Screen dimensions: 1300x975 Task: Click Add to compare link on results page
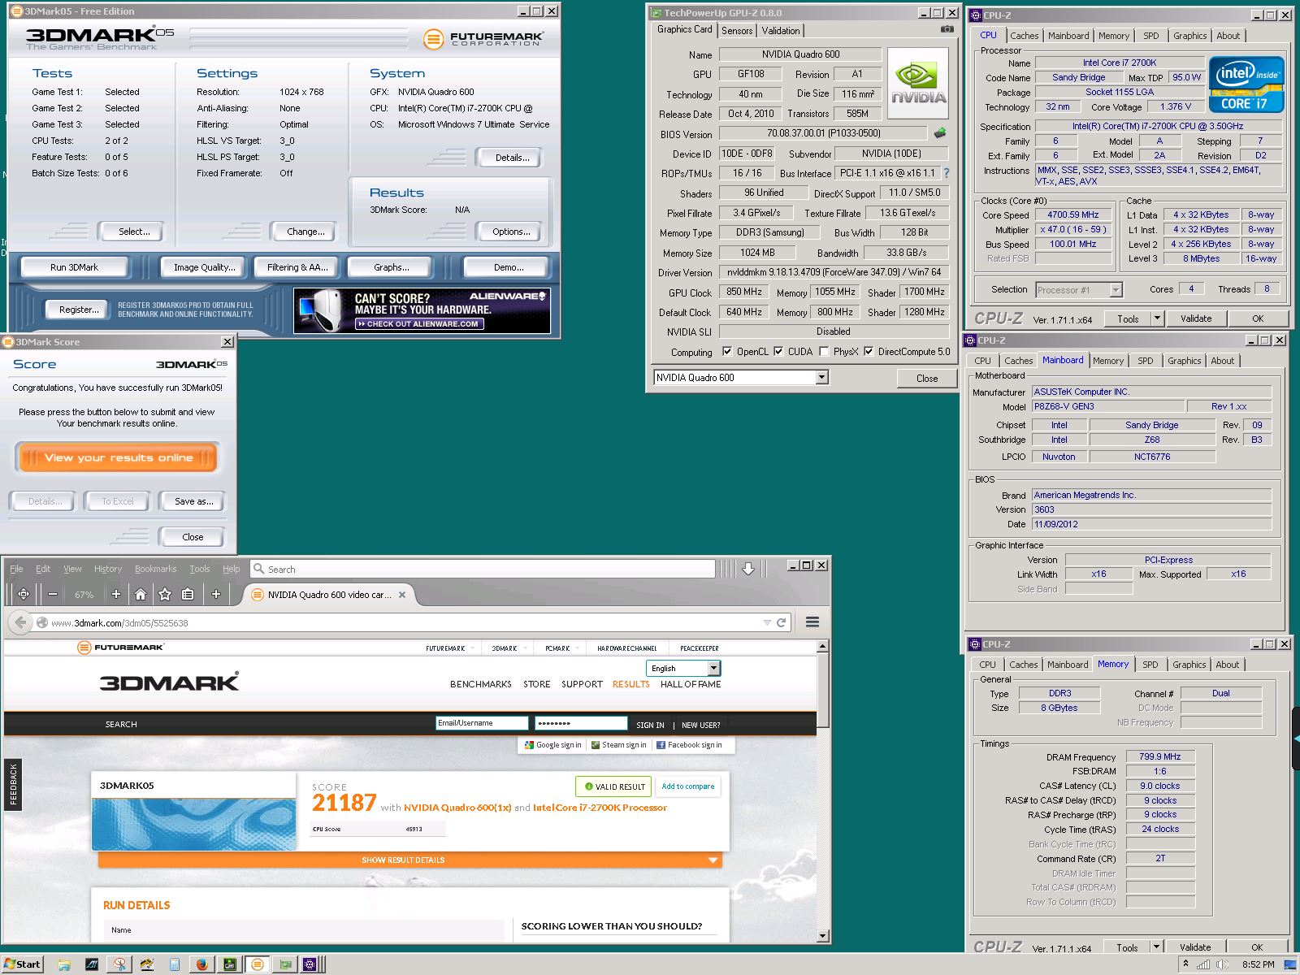pyautogui.click(x=688, y=786)
